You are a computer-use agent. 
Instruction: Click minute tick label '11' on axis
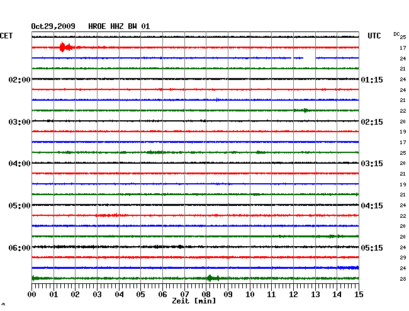coord(271,295)
